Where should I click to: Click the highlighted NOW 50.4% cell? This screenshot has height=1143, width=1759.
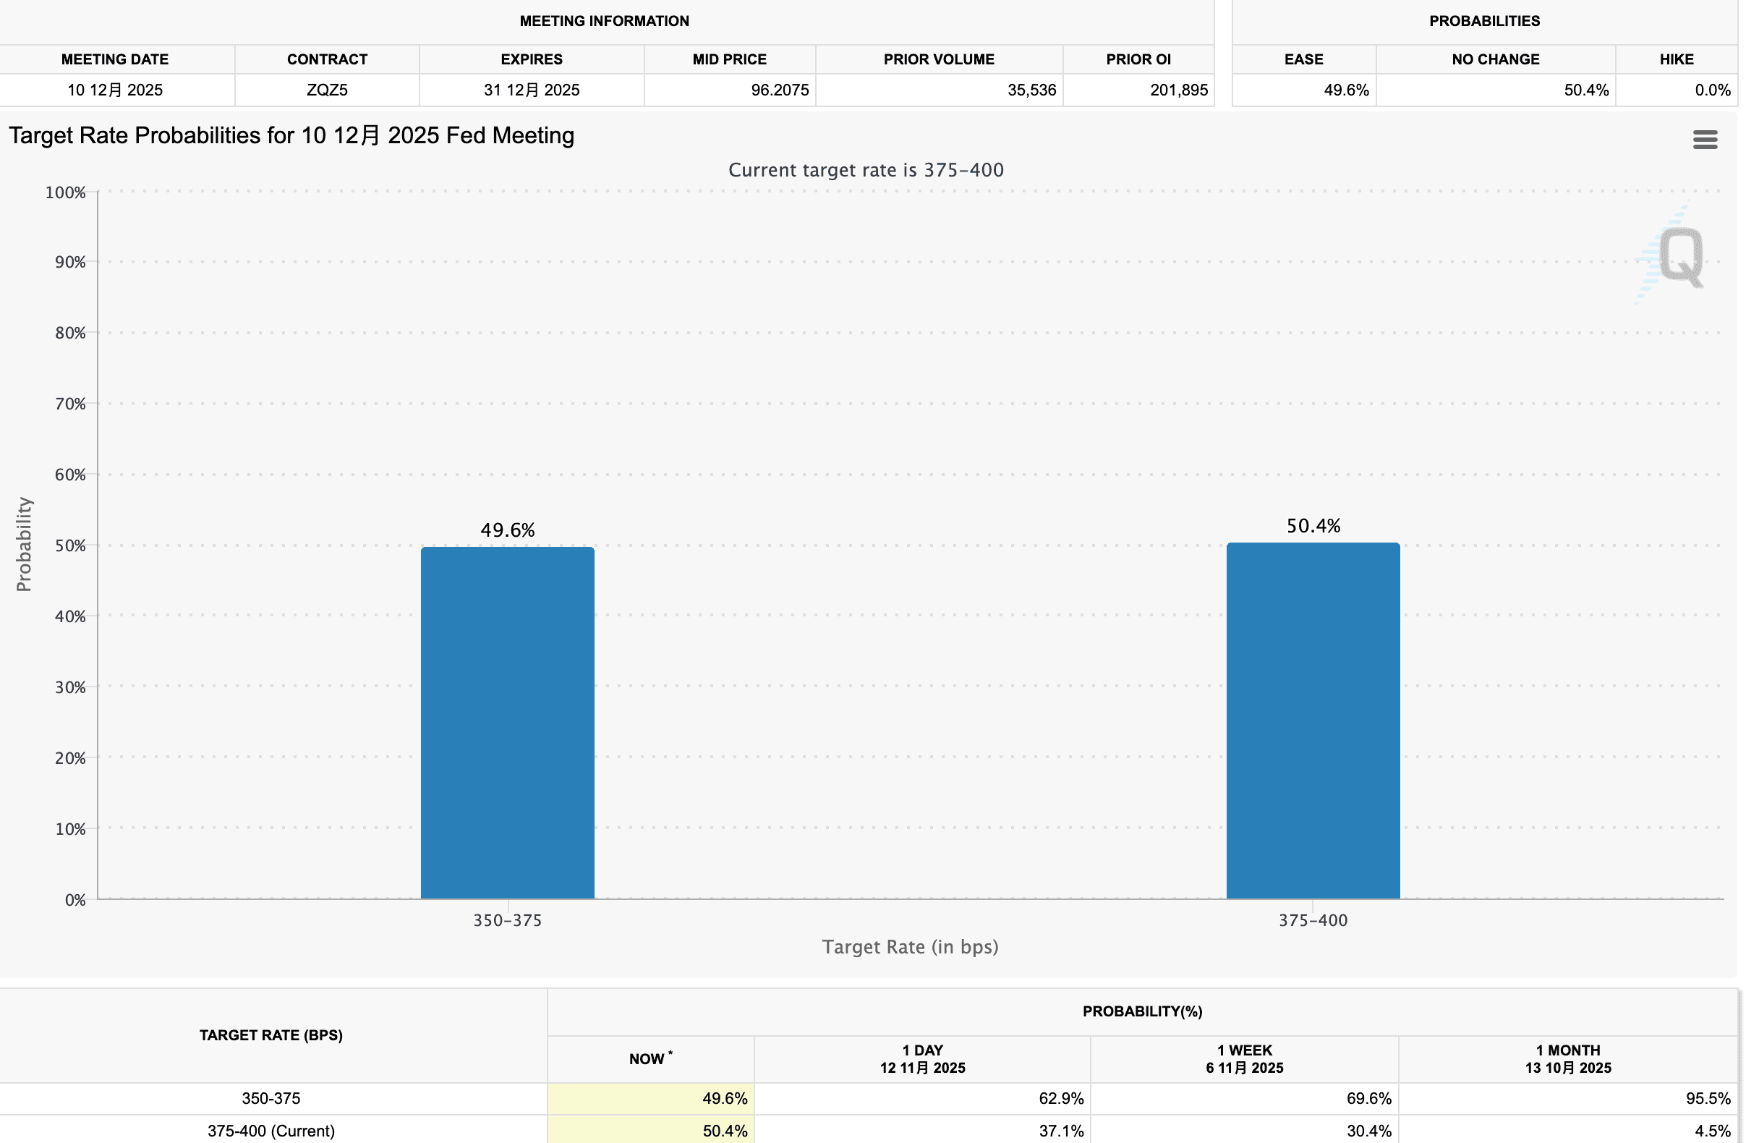(723, 1131)
